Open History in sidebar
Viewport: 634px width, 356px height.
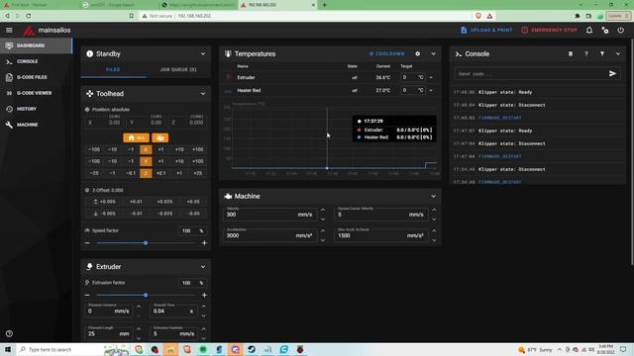[x=36, y=109]
